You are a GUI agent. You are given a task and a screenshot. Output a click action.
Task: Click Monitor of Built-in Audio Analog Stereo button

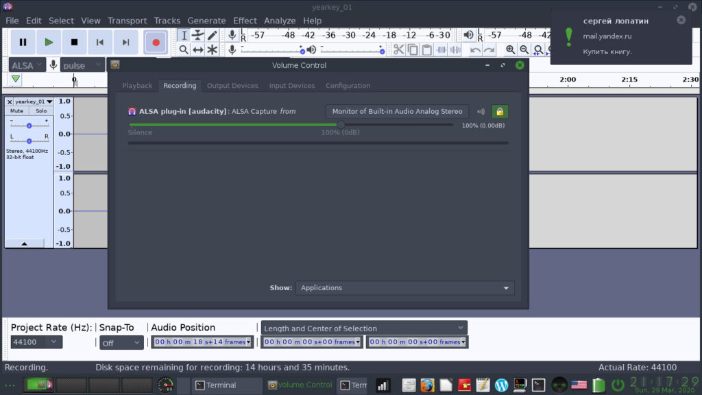[397, 112]
